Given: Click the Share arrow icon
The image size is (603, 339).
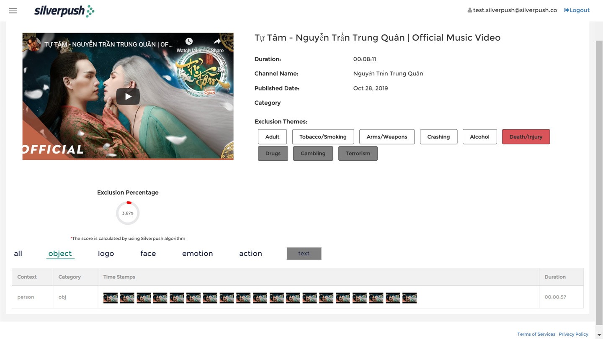Looking at the screenshot, I should 217,41.
